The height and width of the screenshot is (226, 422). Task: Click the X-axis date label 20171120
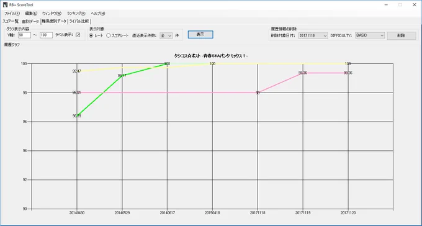[348, 213]
